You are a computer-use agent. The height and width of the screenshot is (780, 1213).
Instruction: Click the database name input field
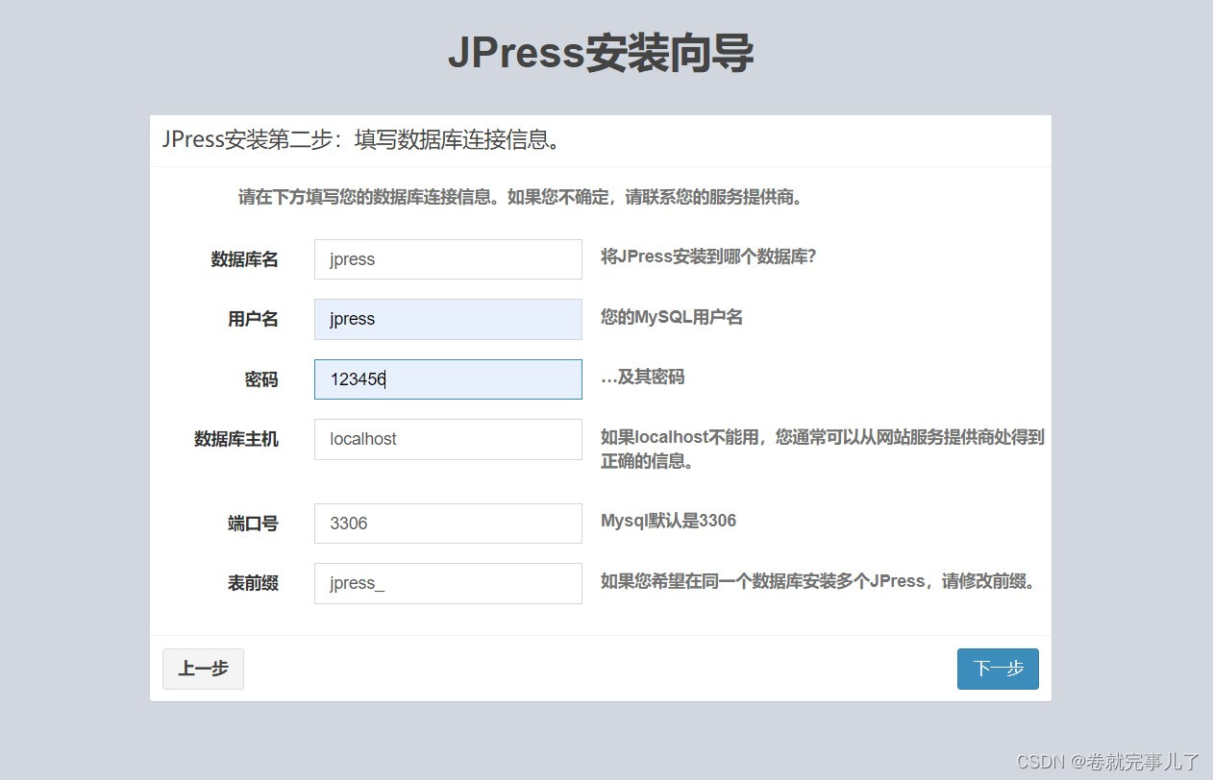click(448, 259)
